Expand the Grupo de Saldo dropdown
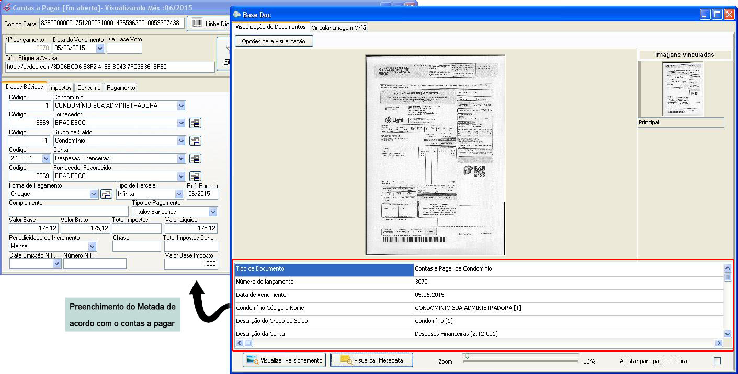The image size is (738, 374). click(181, 141)
